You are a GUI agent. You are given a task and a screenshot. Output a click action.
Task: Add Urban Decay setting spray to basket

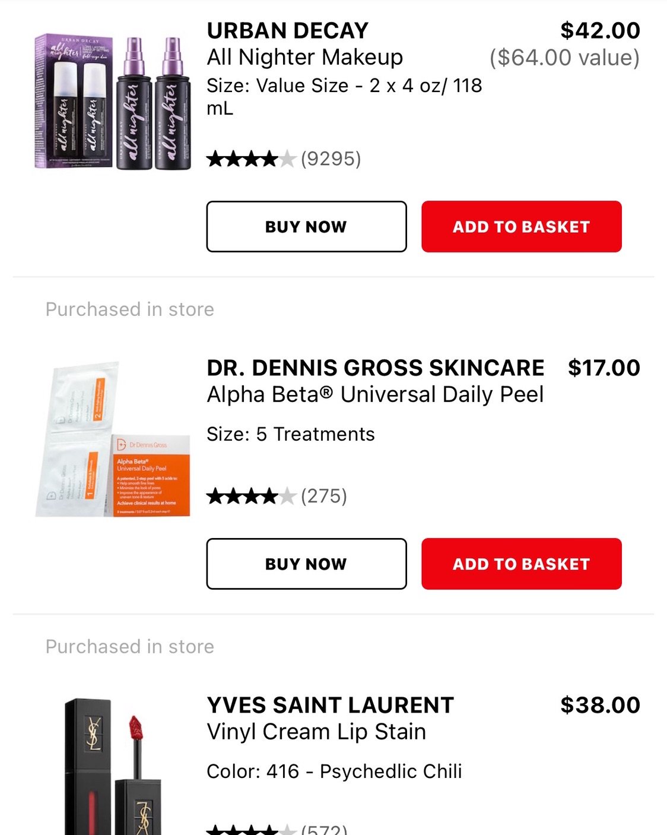point(522,226)
